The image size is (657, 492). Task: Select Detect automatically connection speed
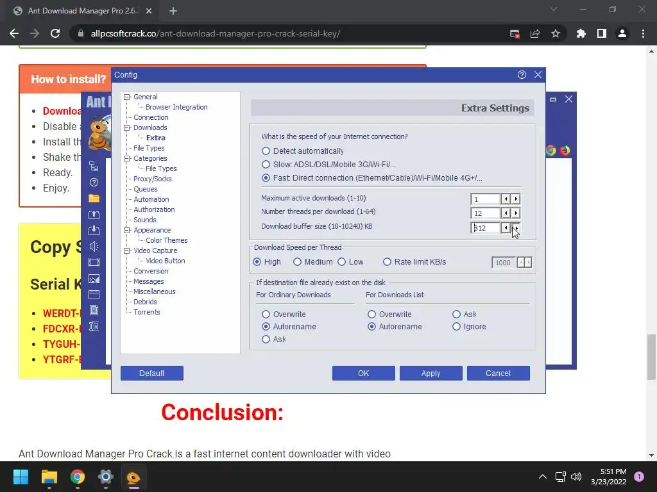(303, 151)
